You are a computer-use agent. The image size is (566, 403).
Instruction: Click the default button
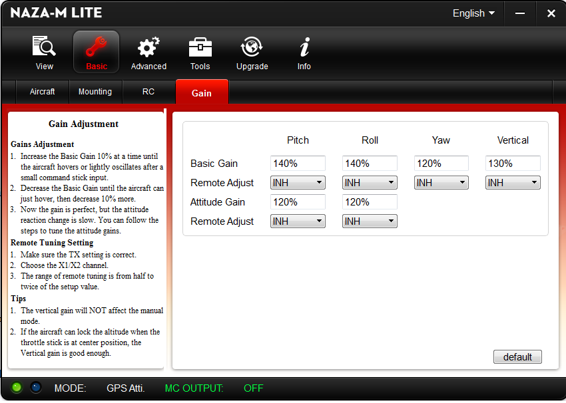pos(517,357)
